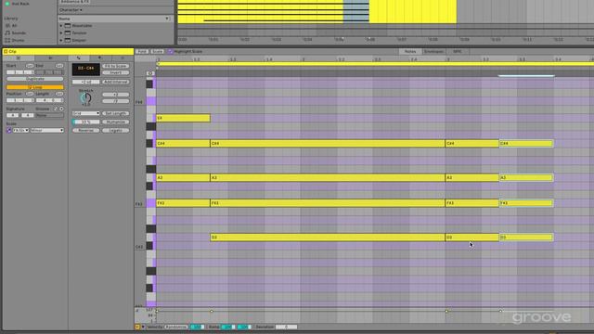Viewport: 594px width, 334px height.
Task: Switch to the Envelopes tab
Action: pos(433,52)
